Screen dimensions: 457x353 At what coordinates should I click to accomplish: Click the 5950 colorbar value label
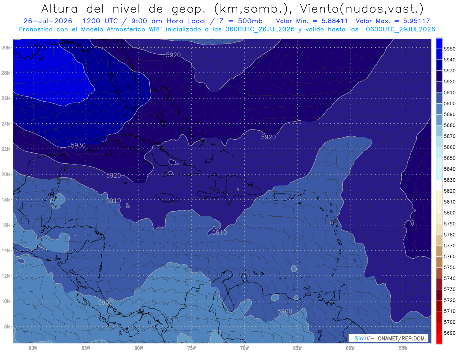click(450, 49)
